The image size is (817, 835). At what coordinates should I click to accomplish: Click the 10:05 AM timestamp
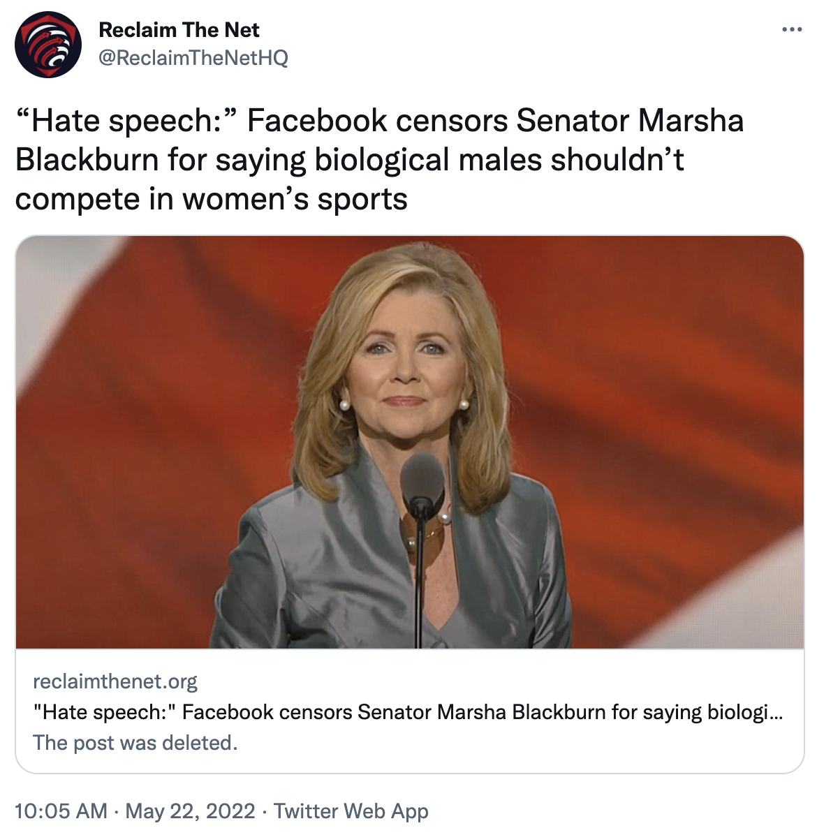coord(61,811)
